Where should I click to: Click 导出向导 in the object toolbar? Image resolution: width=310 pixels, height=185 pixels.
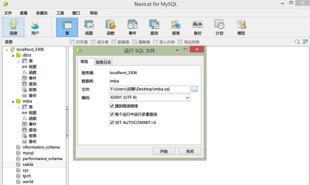click(189, 42)
